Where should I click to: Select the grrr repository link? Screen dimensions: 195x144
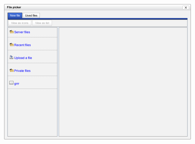pyautogui.click(x=17, y=84)
